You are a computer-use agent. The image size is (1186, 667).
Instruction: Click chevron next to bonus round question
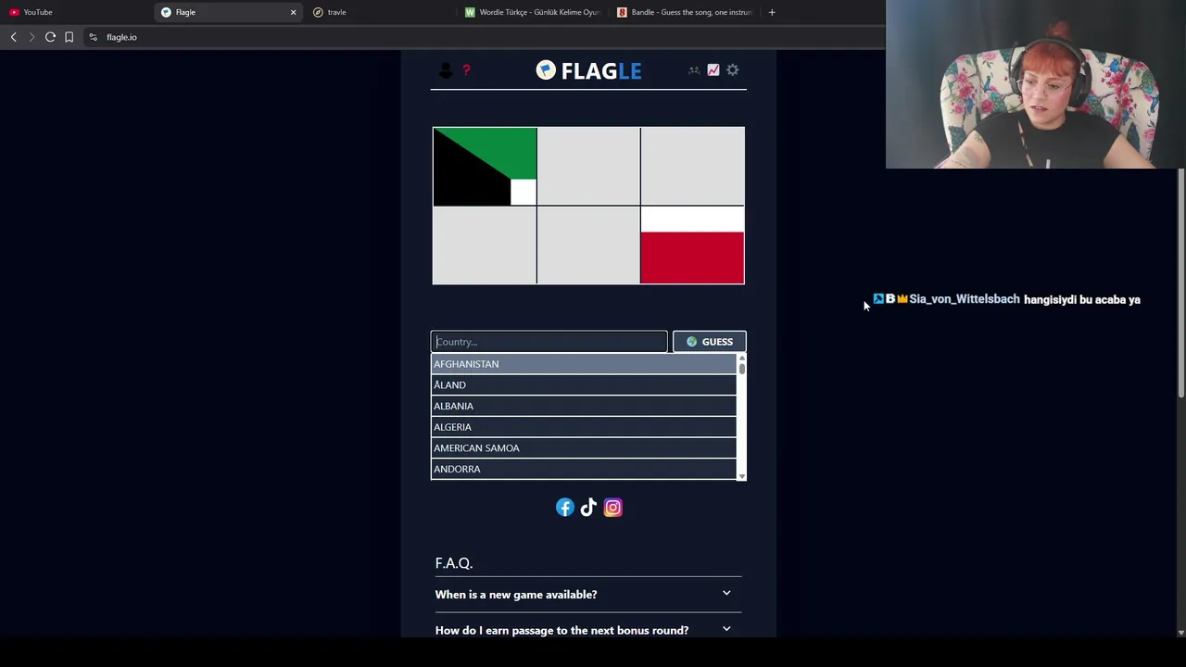tap(726, 629)
